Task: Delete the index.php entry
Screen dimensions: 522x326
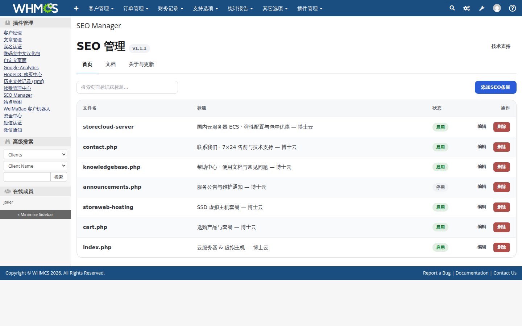Action: 502,247
